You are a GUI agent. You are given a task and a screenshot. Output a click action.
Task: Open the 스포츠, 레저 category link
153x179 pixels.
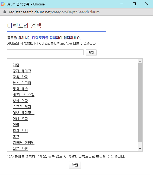[x=22, y=107]
